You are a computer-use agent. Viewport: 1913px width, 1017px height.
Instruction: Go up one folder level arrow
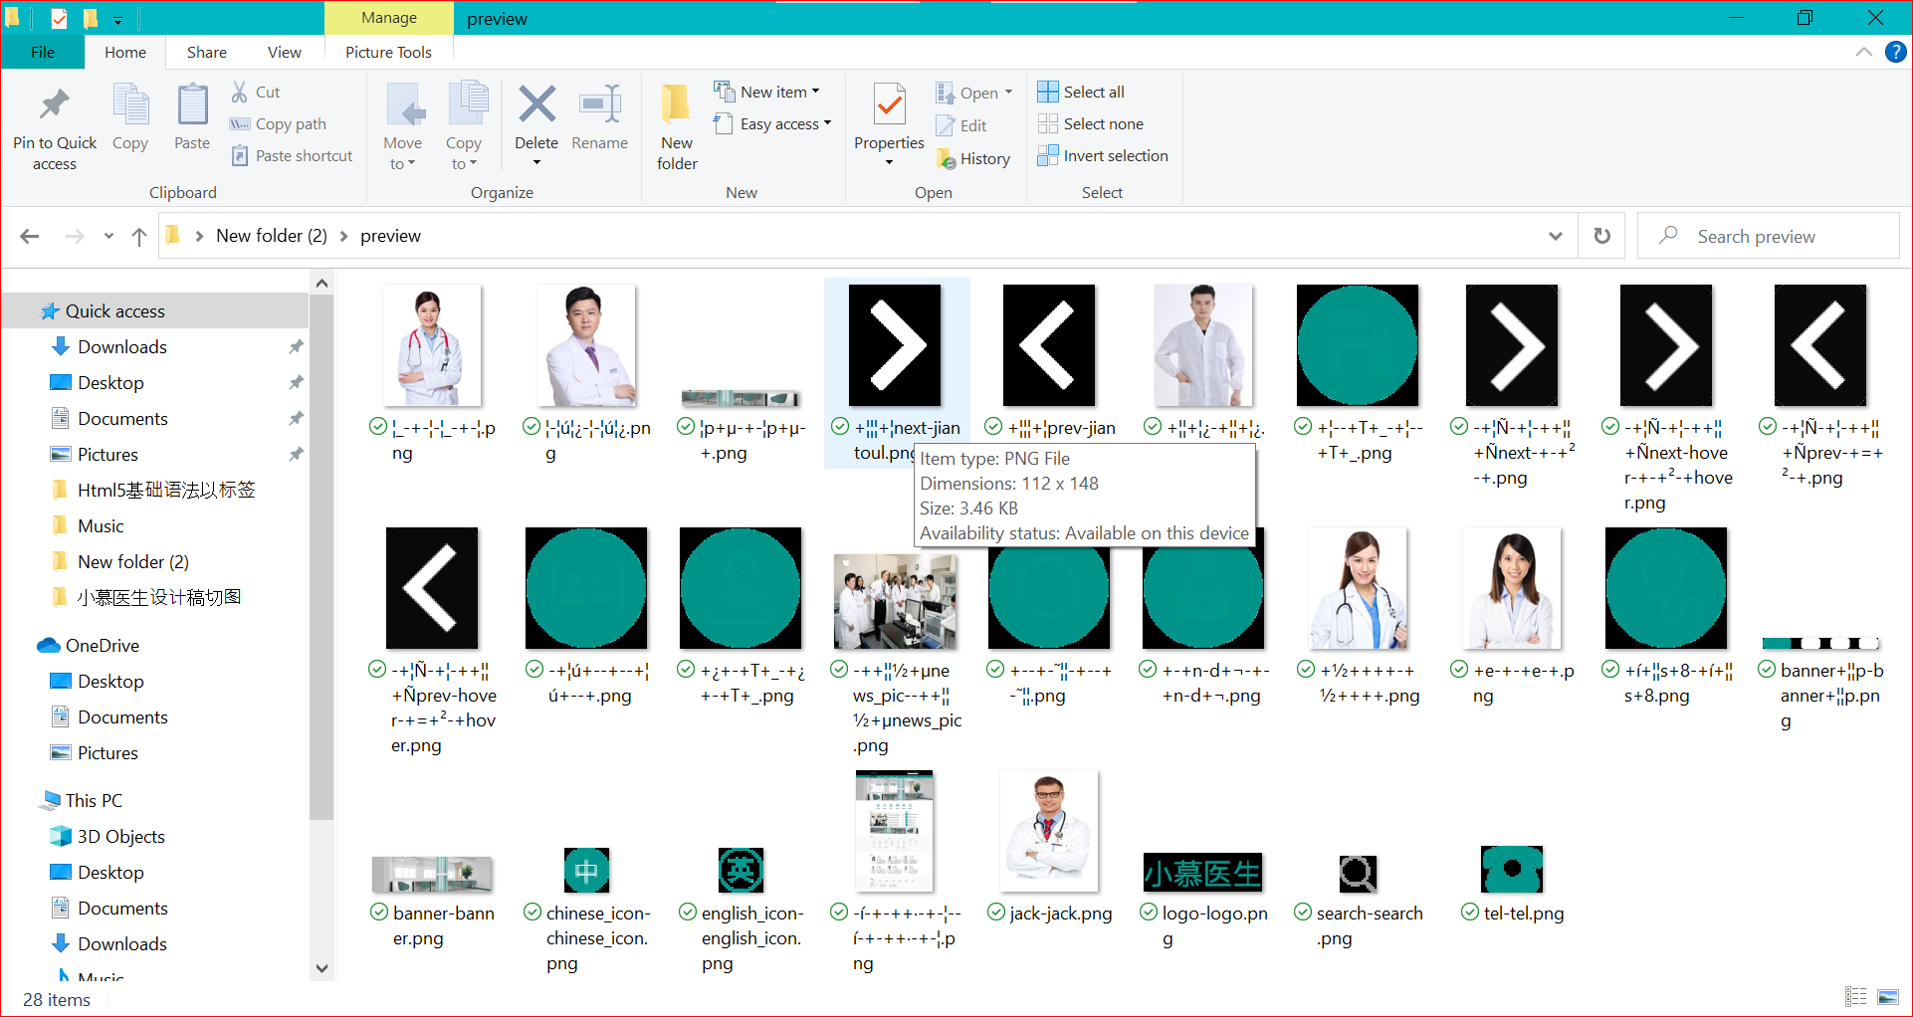(x=139, y=236)
